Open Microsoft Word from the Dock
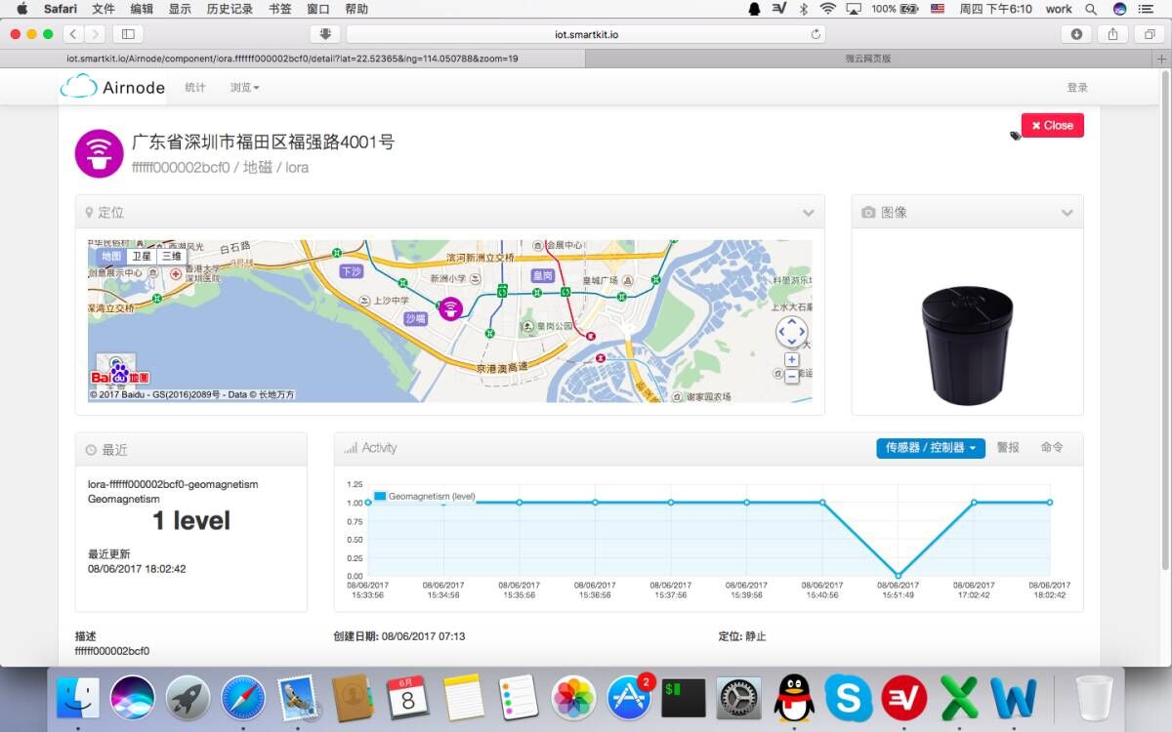This screenshot has width=1172, height=732. (1014, 698)
